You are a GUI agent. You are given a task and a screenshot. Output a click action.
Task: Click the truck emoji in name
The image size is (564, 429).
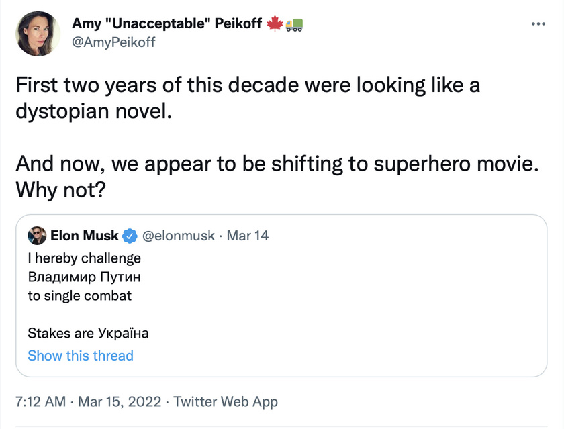[x=294, y=24]
